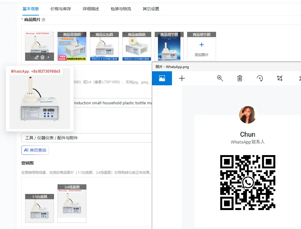Select the crop tool in Photos
This screenshot has width=301, height=229.
pyautogui.click(x=280, y=78)
